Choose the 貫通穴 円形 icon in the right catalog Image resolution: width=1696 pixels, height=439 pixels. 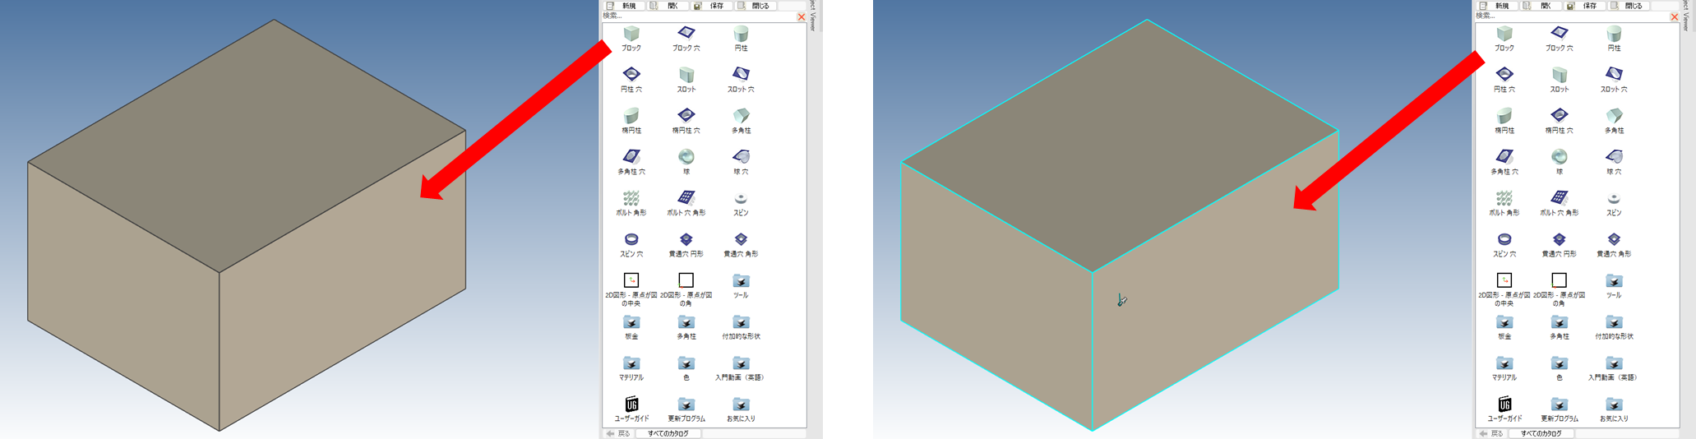(x=1559, y=240)
